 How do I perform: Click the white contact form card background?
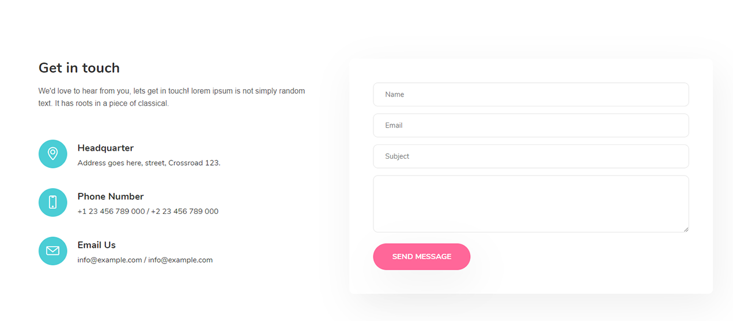pos(576,276)
